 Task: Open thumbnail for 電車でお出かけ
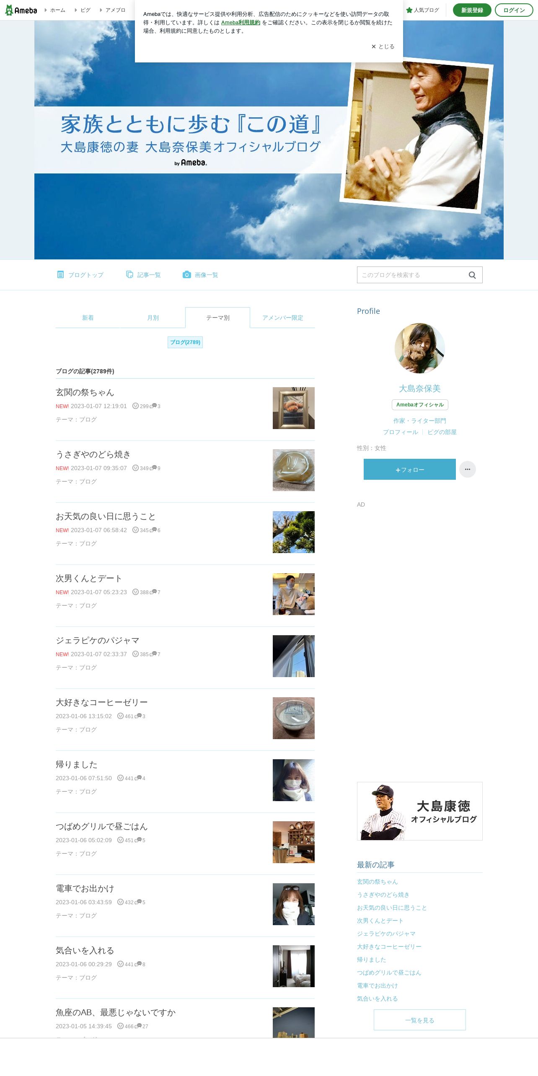pos(294,904)
